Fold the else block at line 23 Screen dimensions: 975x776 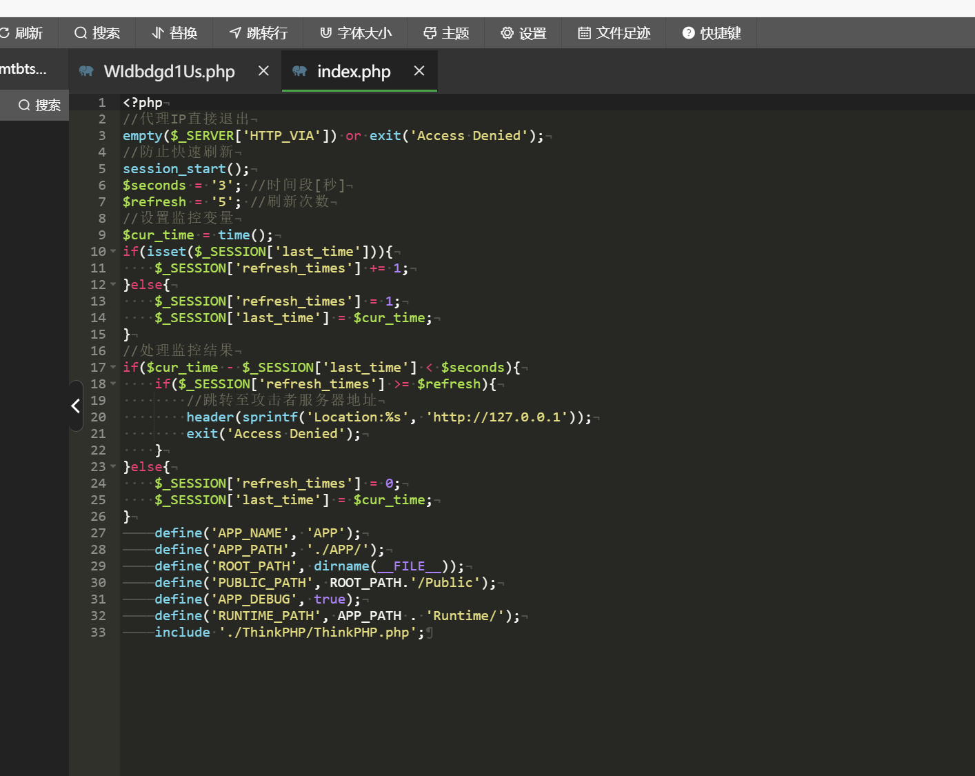click(x=113, y=466)
